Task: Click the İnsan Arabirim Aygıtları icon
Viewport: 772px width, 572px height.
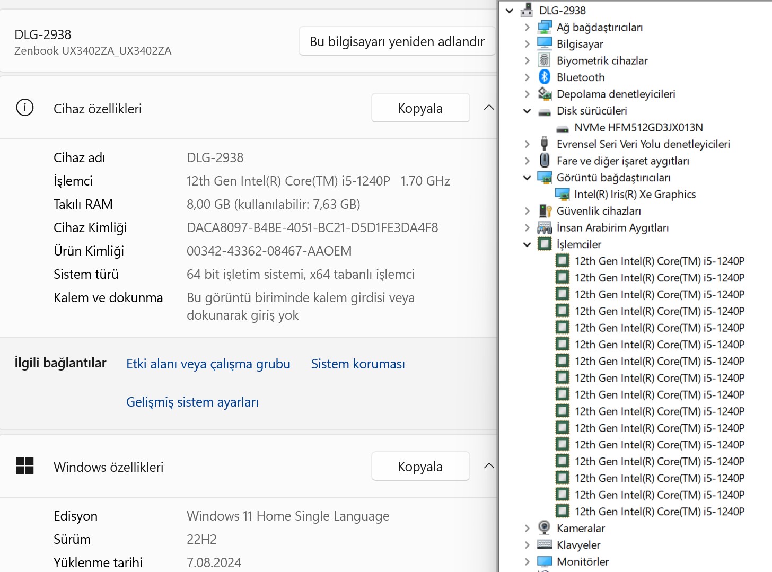Action: click(545, 227)
